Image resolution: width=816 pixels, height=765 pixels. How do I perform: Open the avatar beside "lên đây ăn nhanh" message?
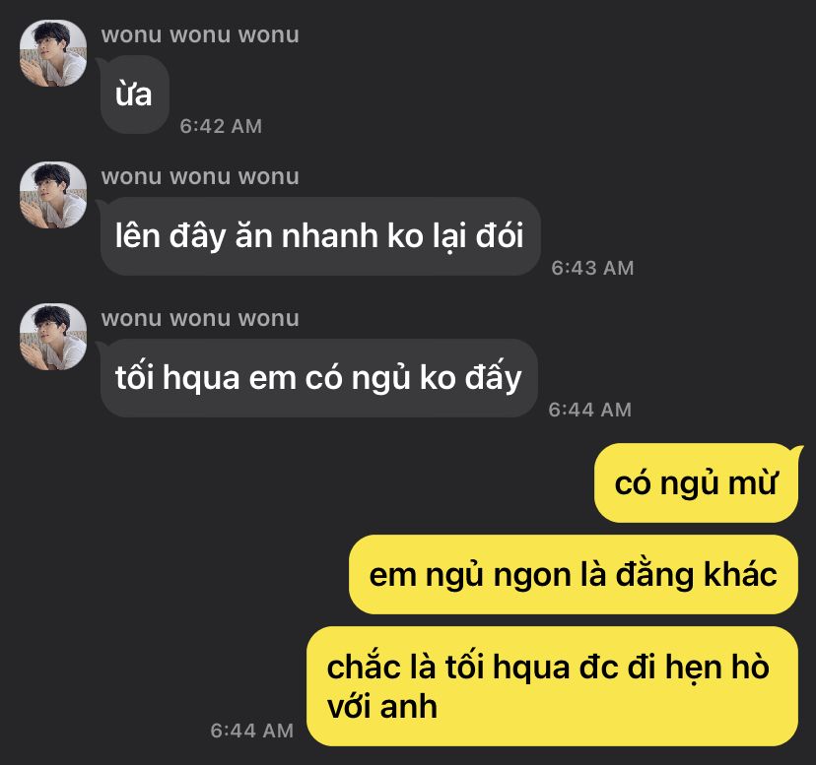coord(53,195)
